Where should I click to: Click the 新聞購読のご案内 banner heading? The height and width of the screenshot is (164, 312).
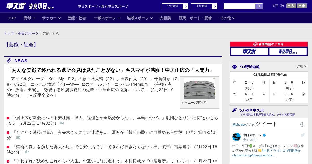[x=269, y=44]
